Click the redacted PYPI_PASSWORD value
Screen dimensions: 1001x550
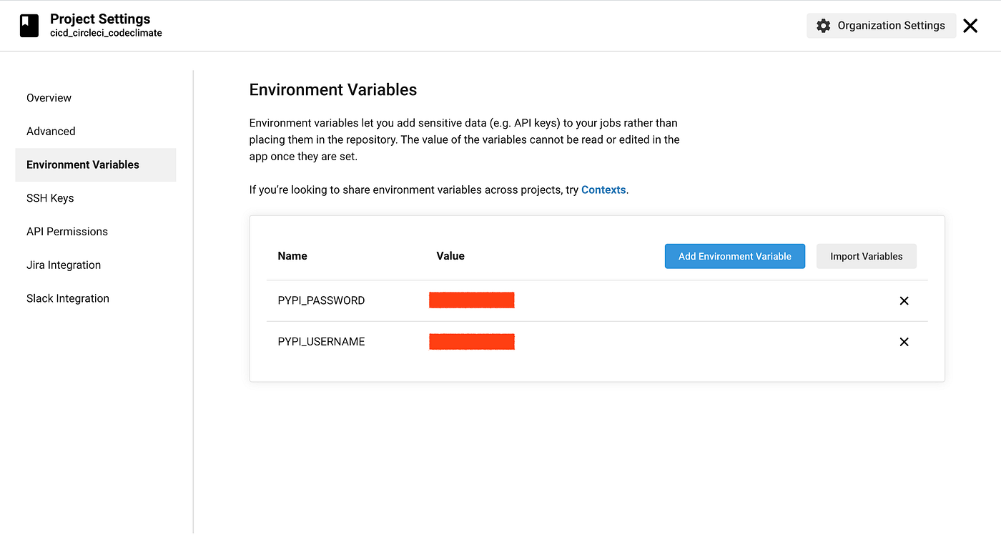coord(471,300)
